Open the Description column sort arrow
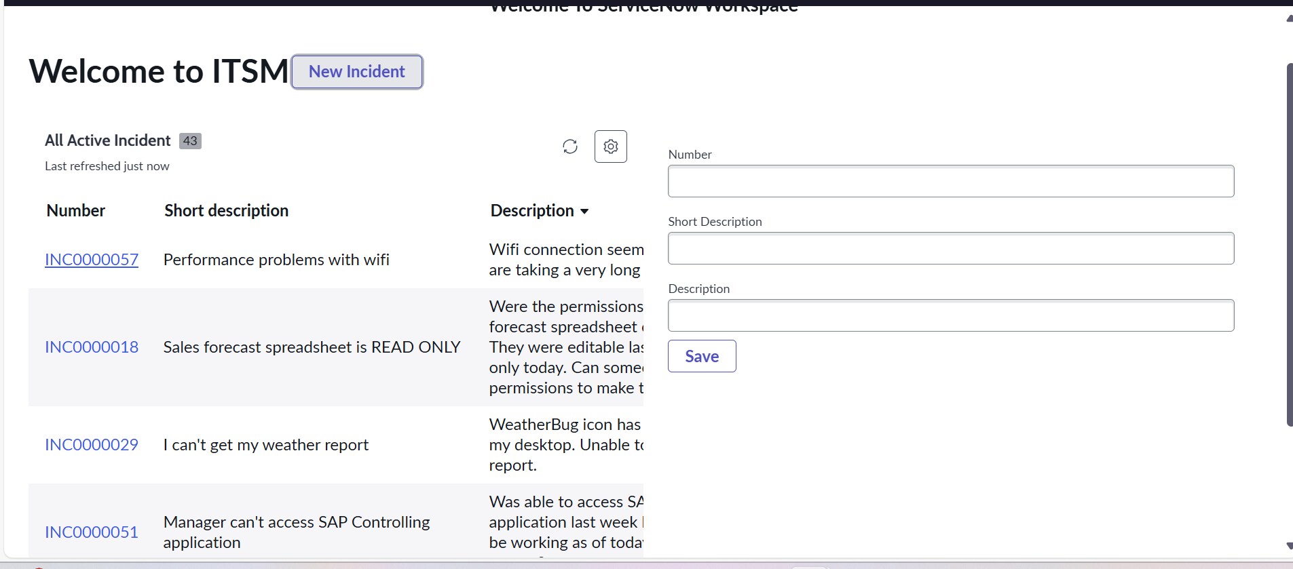 [584, 212]
